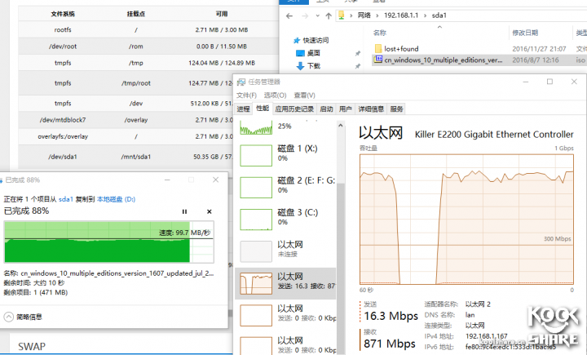587x355 pixels.
Task: Click the /dev/sda1 filesystem row
Action: 126,157
